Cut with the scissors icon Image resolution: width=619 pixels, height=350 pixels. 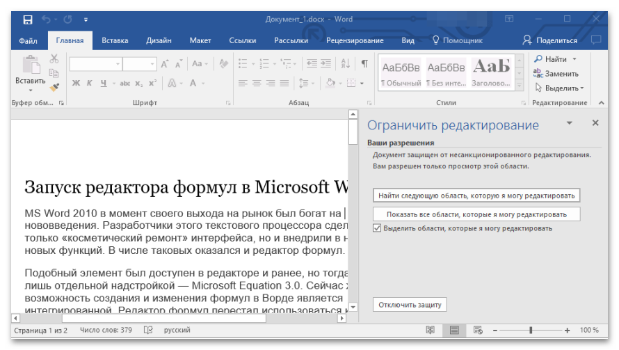pos(54,59)
